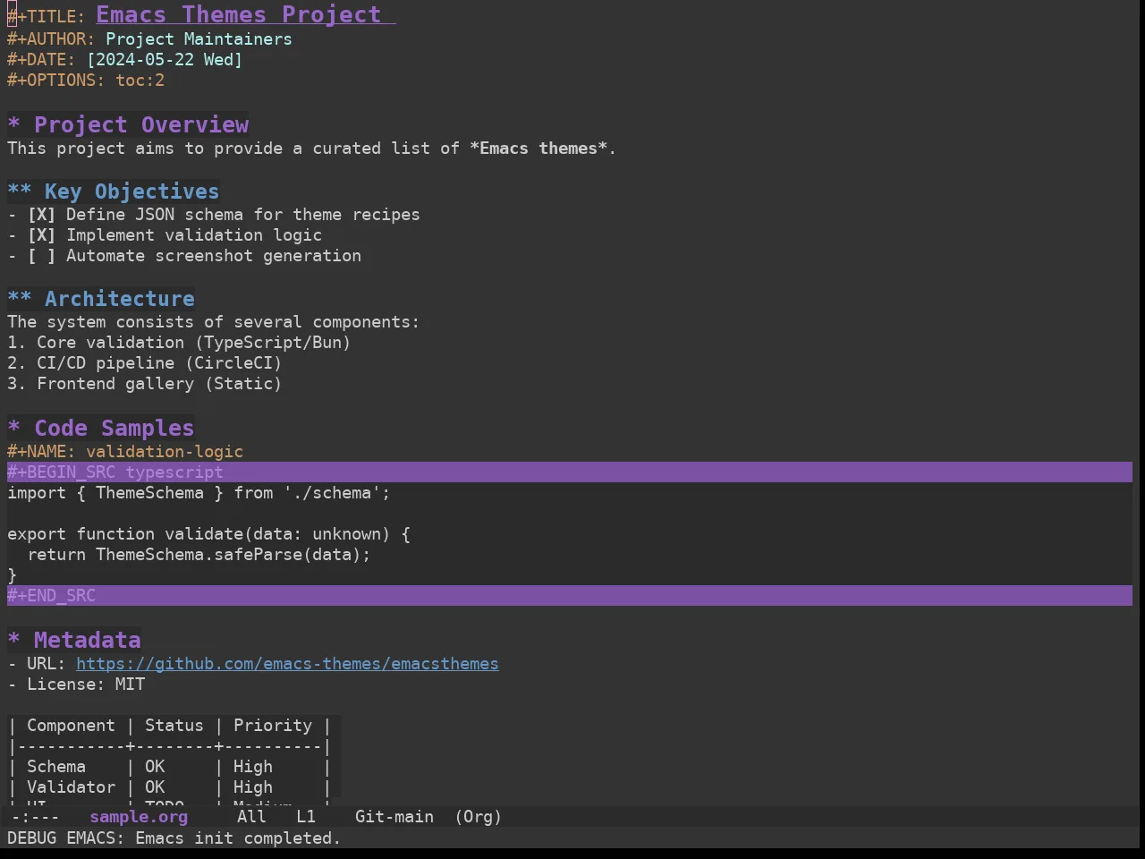Collapse the Metadata heading
The width and height of the screenshot is (1145, 859).
click(x=74, y=640)
